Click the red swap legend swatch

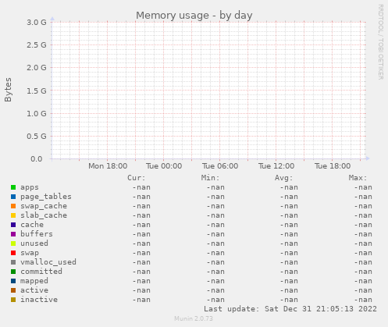(13, 253)
